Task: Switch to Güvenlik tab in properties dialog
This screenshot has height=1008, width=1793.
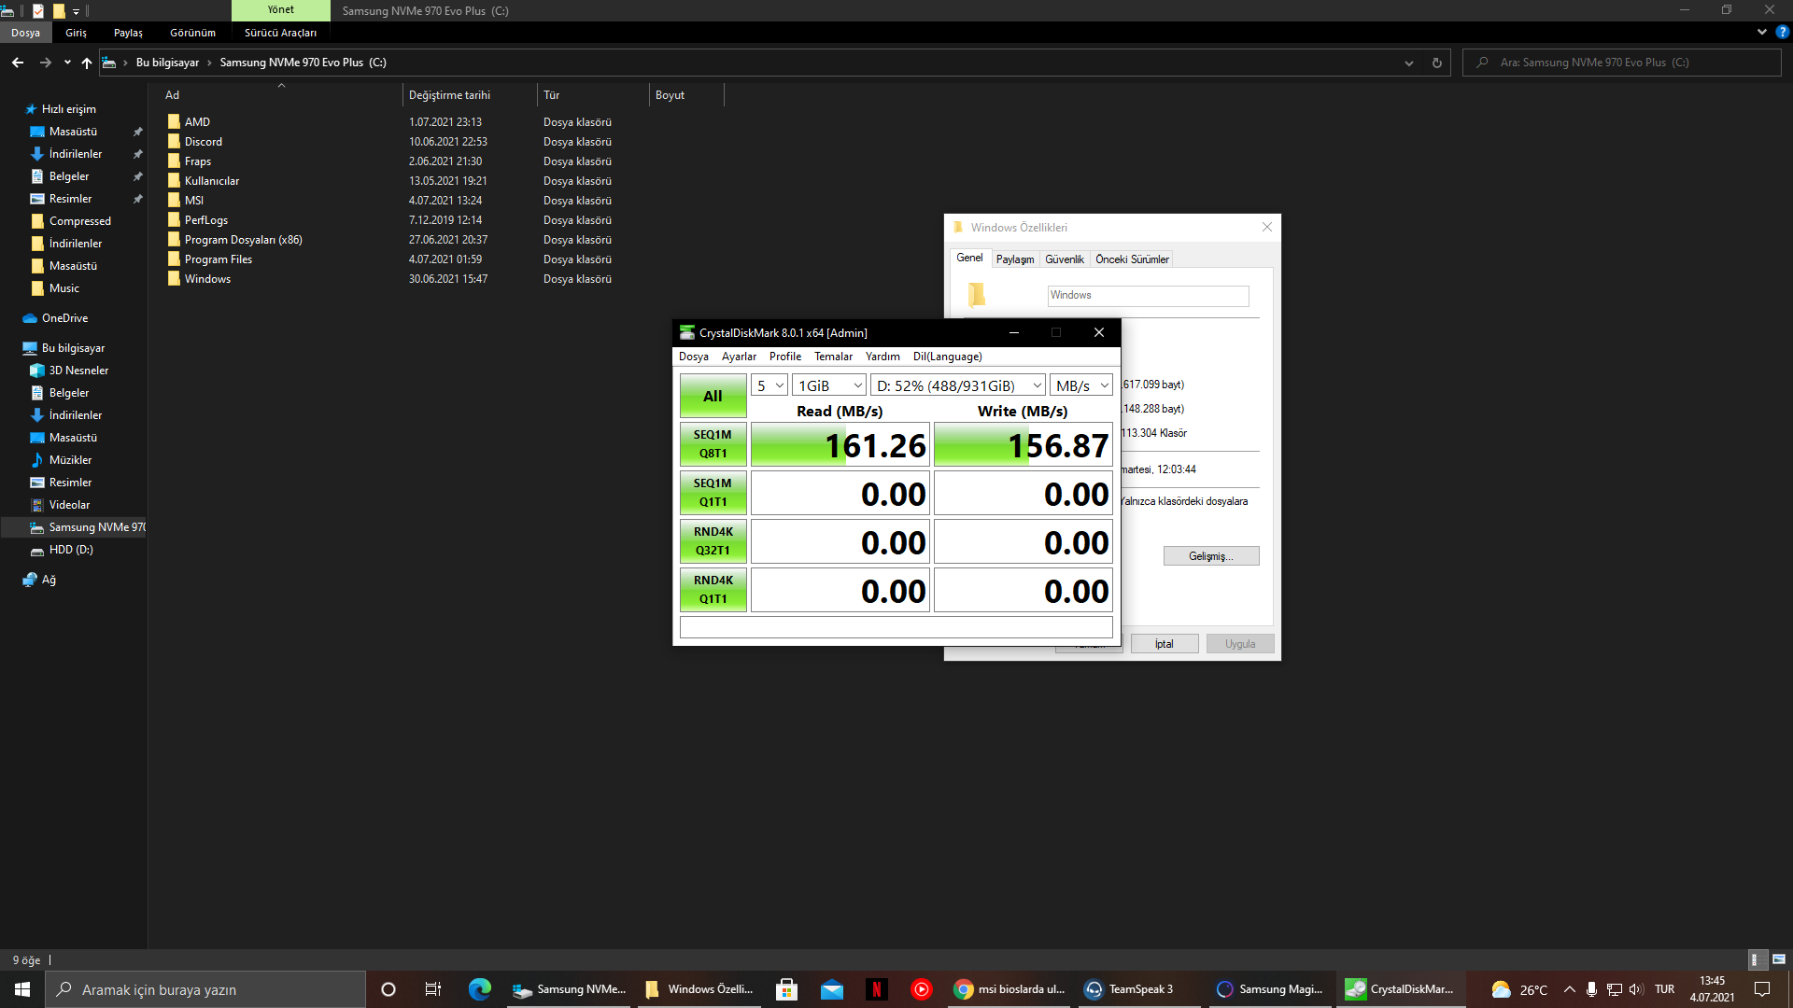Action: 1064,259
